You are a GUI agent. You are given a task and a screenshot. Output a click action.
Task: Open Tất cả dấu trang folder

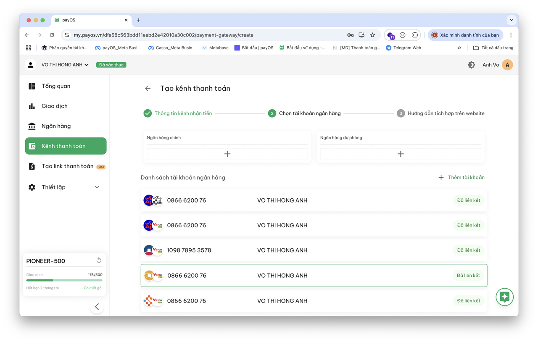click(x=493, y=48)
